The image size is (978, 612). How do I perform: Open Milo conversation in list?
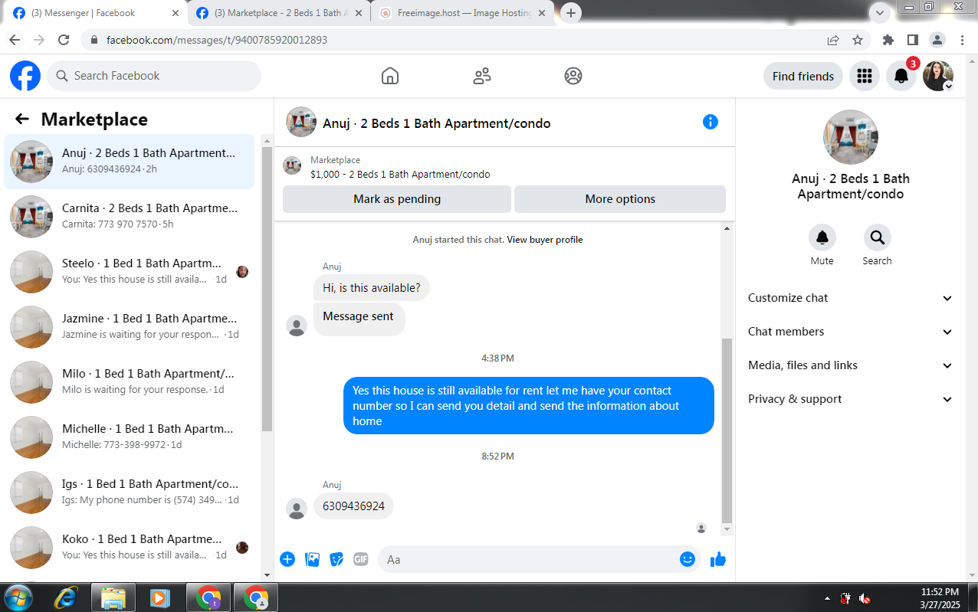[x=130, y=381]
